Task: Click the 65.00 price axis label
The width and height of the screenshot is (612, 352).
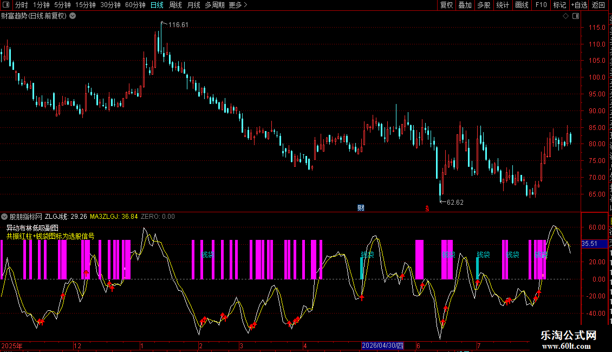Action: 597,194
